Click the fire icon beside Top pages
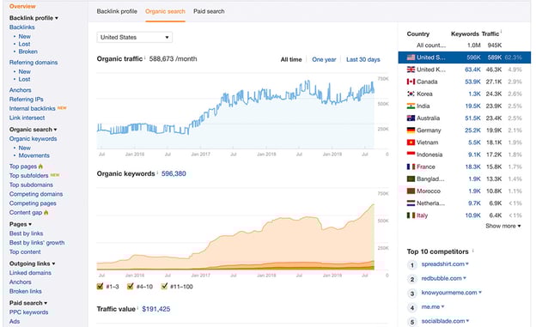The height and width of the screenshot is (327, 536). pos(40,167)
